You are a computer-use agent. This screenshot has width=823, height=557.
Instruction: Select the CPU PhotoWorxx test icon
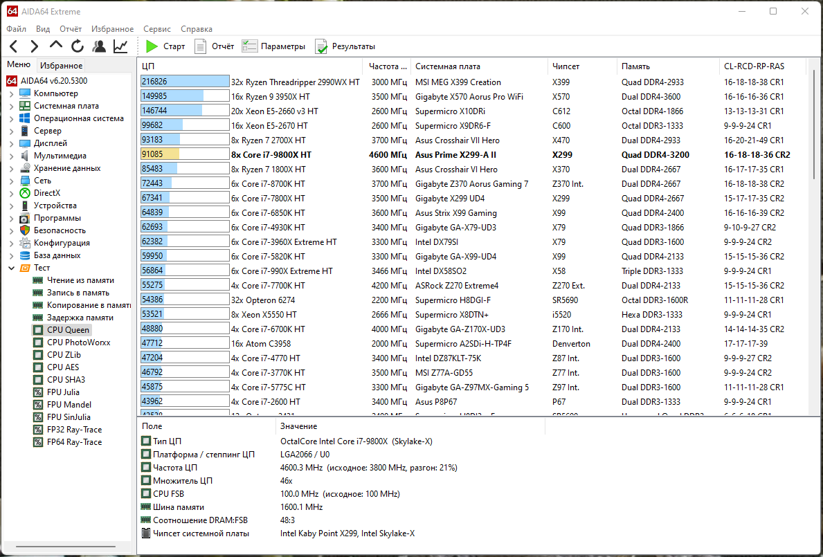click(38, 343)
